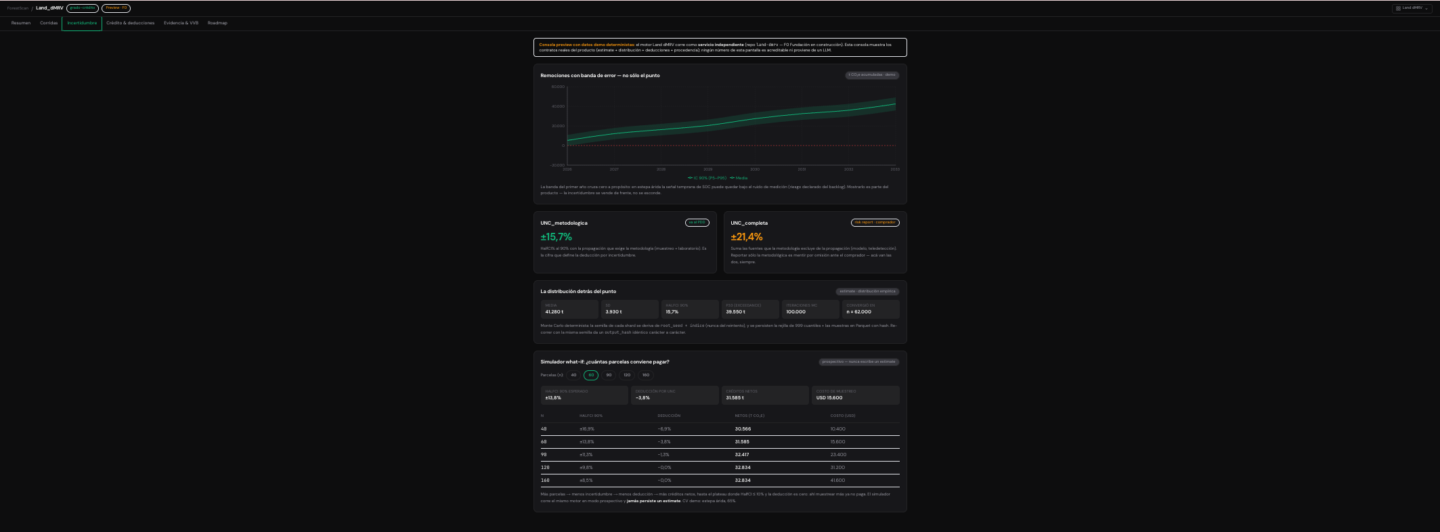Go to the Evidencia & VVB tab
The width and height of the screenshot is (1440, 532).
181,23
